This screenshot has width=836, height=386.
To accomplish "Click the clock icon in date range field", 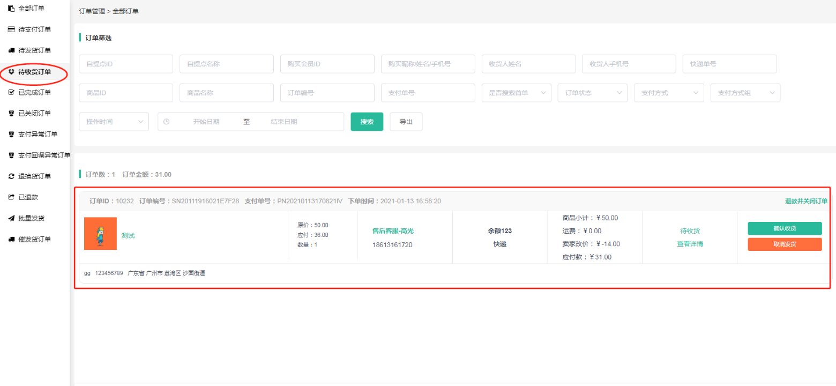I will [166, 122].
